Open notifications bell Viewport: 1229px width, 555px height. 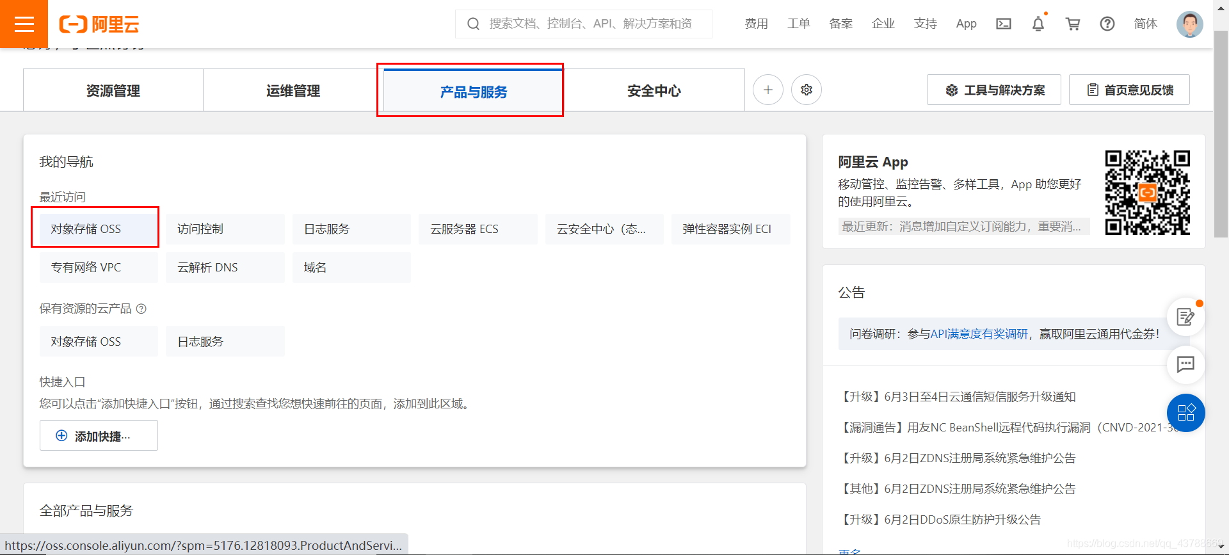point(1038,24)
